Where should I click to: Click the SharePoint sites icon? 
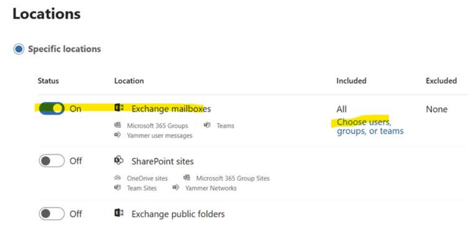(118, 161)
